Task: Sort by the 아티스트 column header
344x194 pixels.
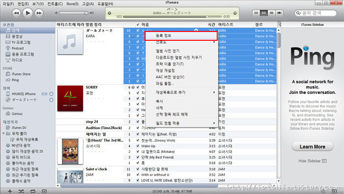Action: (x=235, y=25)
